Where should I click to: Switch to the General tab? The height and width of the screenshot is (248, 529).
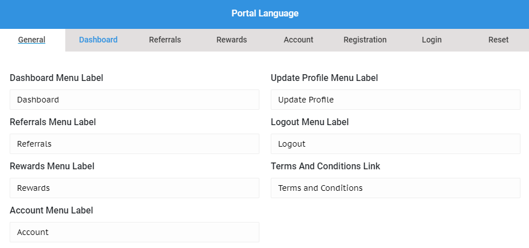point(32,40)
